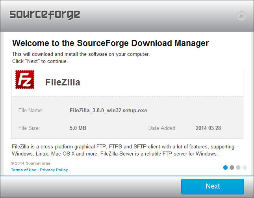254x198 pixels.
Task: Click the FileZilla product name heading
Action: 63,82
